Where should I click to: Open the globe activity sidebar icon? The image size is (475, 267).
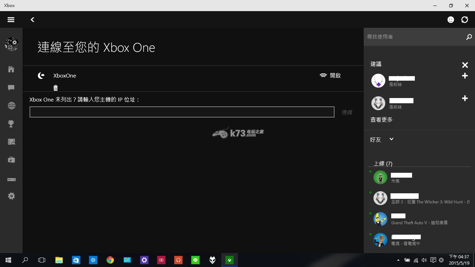pyautogui.click(x=11, y=106)
